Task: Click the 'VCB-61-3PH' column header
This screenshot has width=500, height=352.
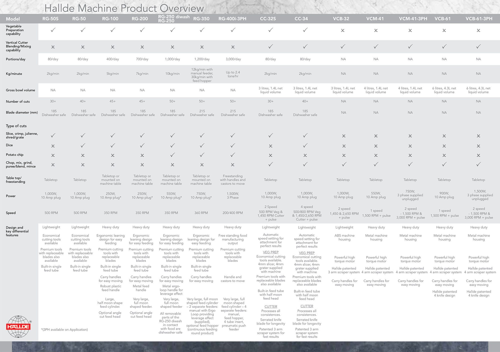Action: pyautogui.click(x=479, y=19)
